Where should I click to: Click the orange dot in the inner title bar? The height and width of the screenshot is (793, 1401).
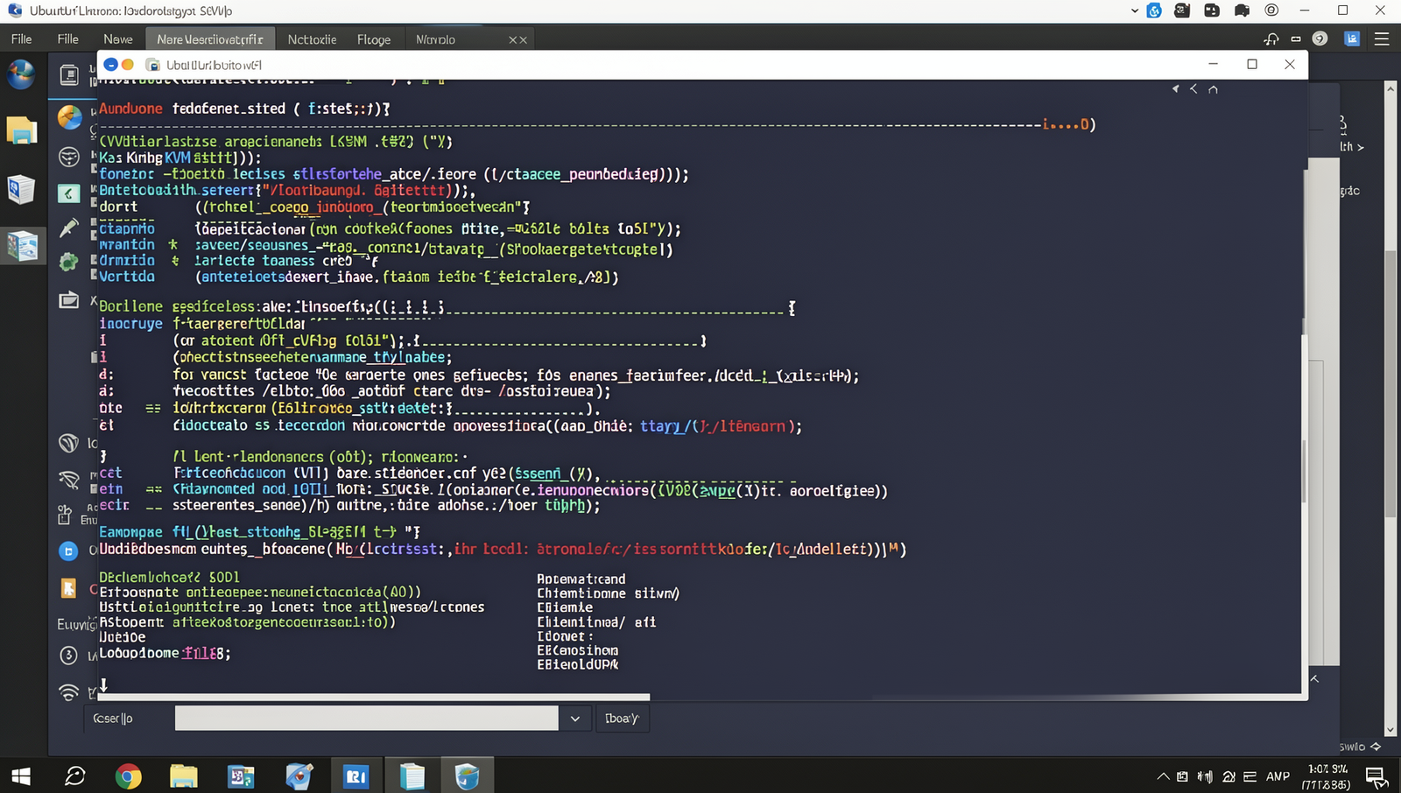tap(127, 65)
